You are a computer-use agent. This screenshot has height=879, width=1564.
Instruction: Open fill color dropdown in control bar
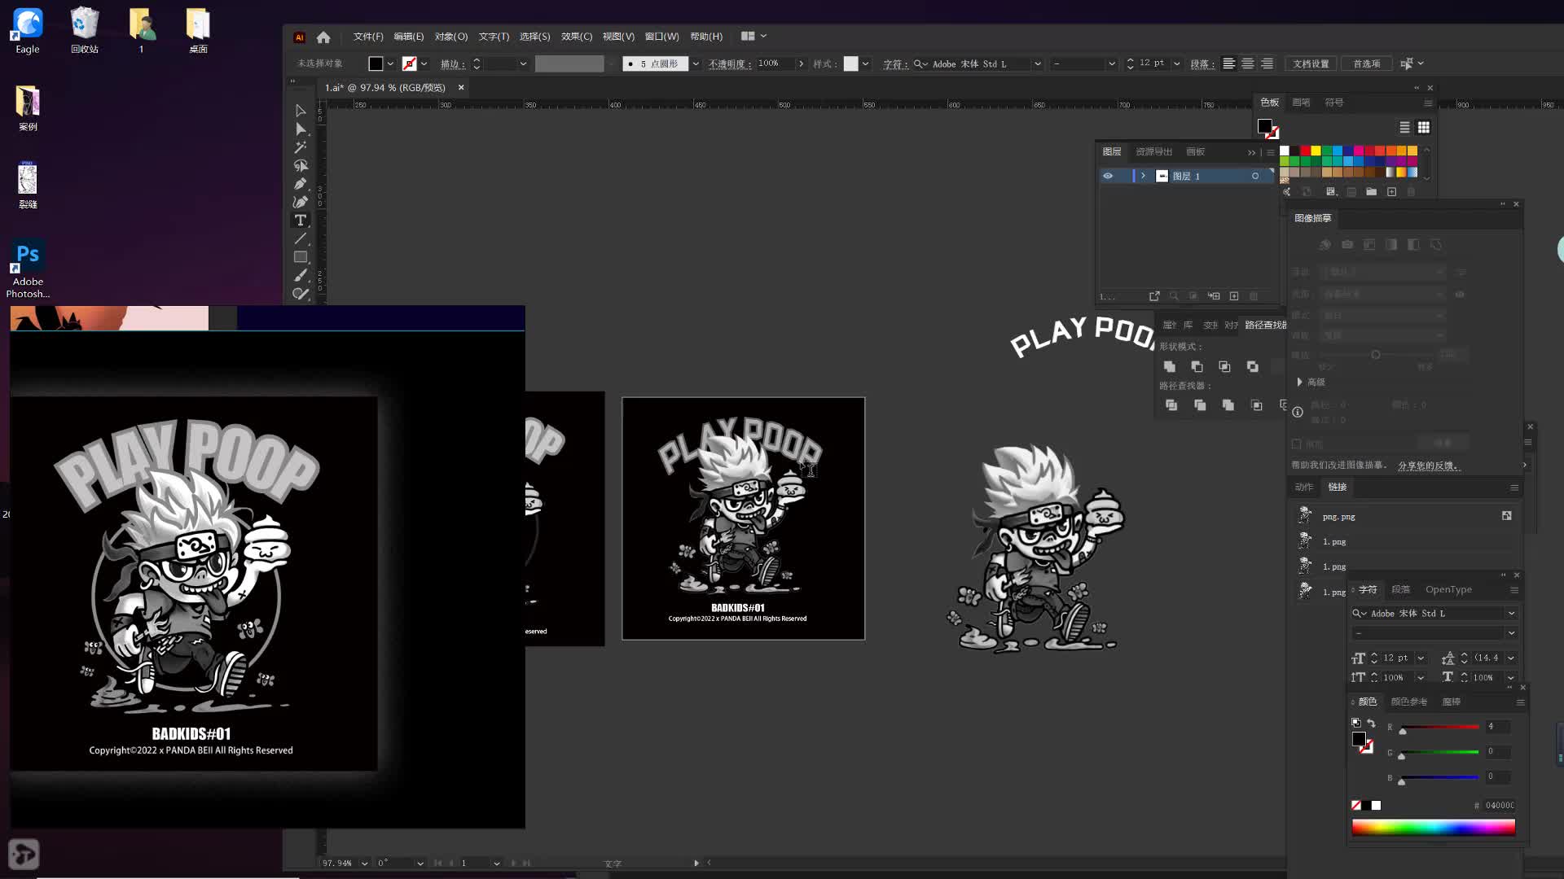point(390,63)
